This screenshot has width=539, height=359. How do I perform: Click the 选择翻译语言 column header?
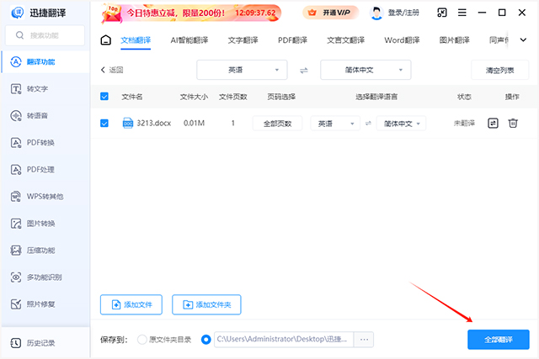coord(376,97)
